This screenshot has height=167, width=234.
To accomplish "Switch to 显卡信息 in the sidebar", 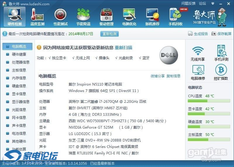I will tap(19, 94).
